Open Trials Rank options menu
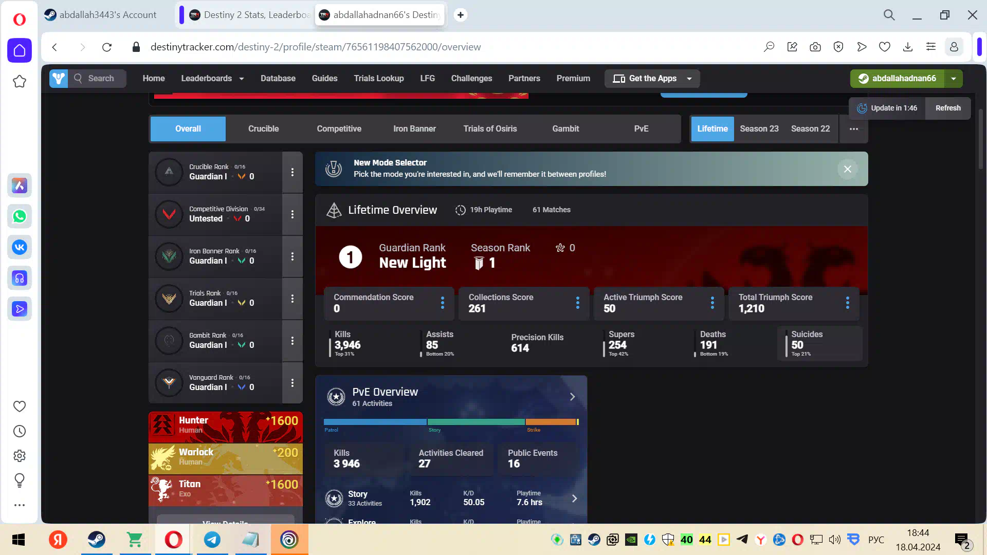The image size is (987, 555). click(293, 299)
